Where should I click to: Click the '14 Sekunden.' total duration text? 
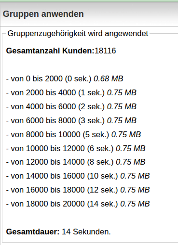(86, 232)
